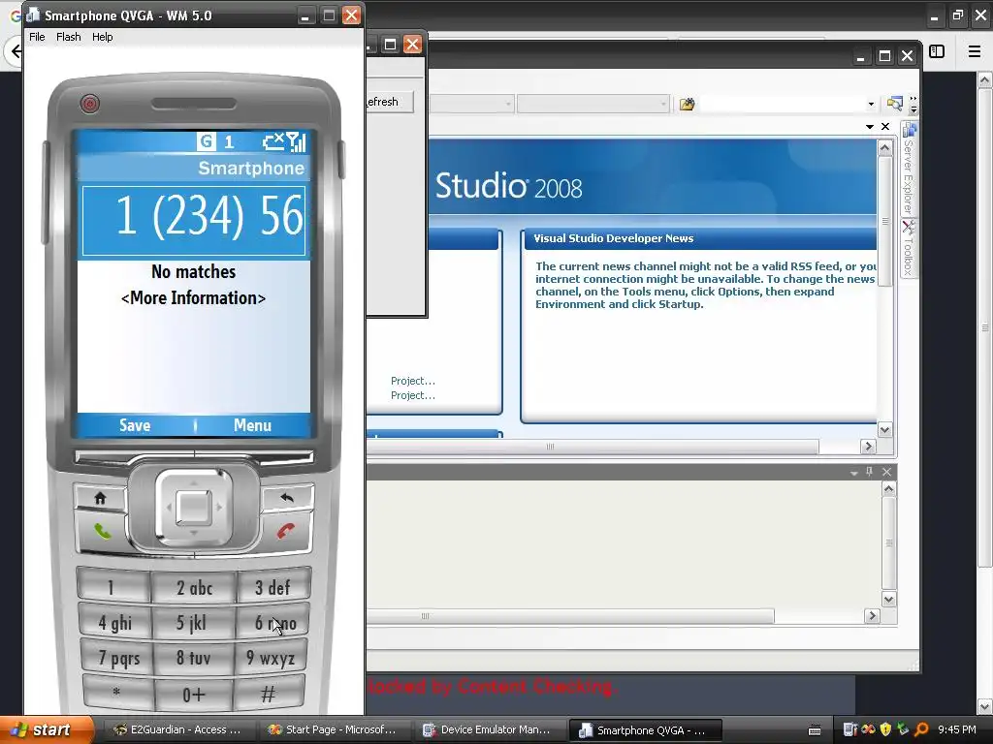The width and height of the screenshot is (993, 744).
Task: Switch to E2Guardian taskbar item
Action: coord(177,730)
